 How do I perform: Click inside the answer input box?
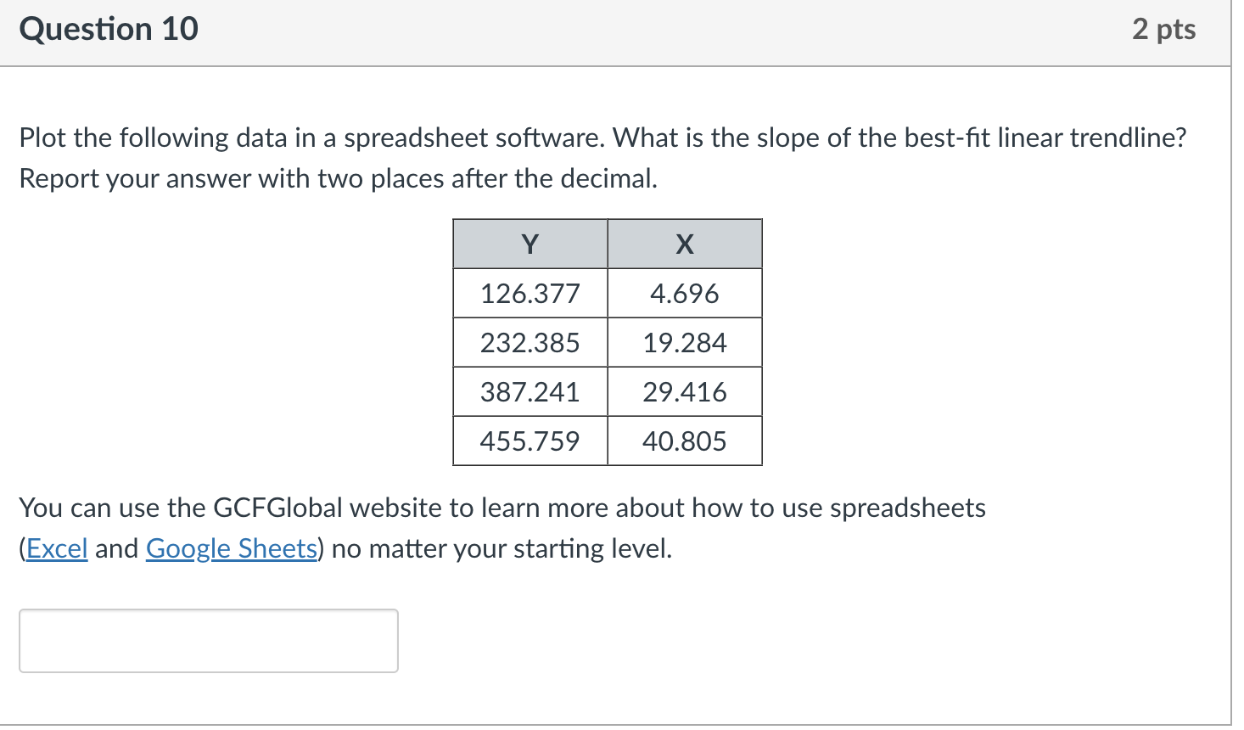[x=208, y=641]
